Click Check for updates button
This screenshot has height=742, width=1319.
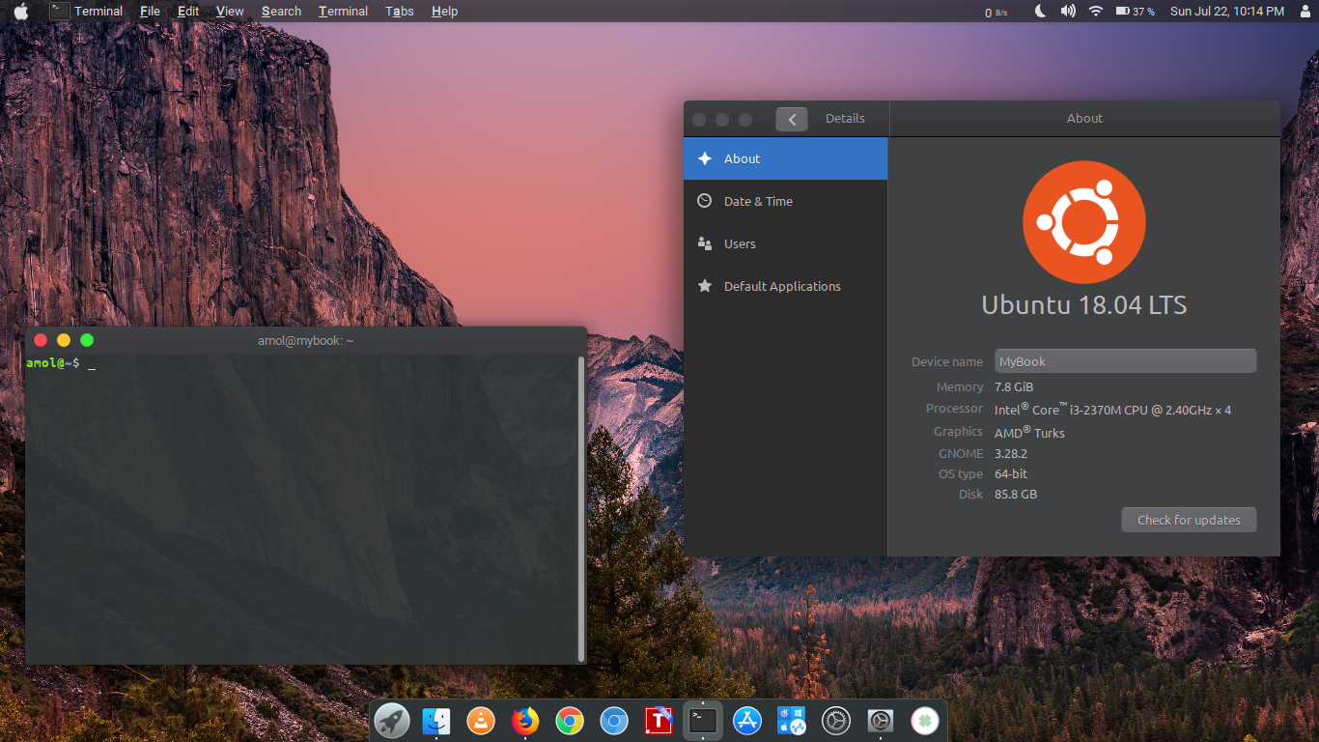coord(1189,520)
